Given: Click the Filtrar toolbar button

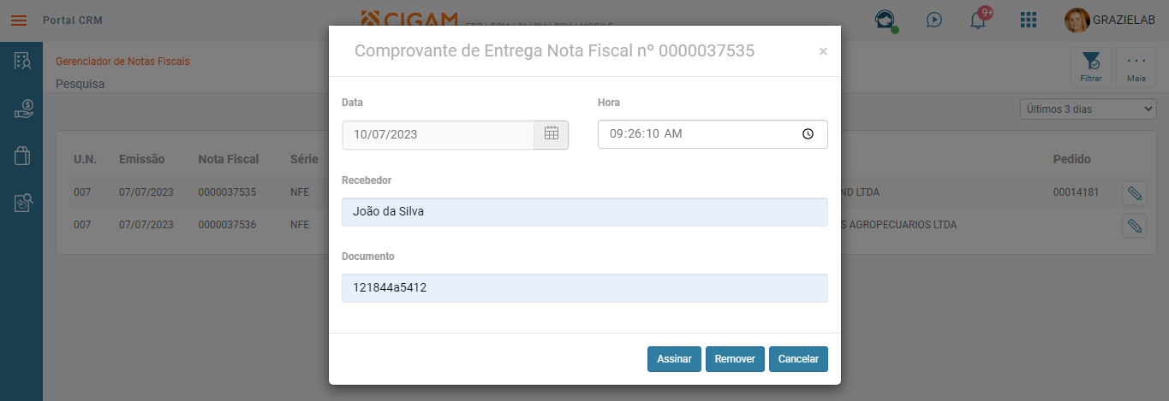Looking at the screenshot, I should (1091, 68).
